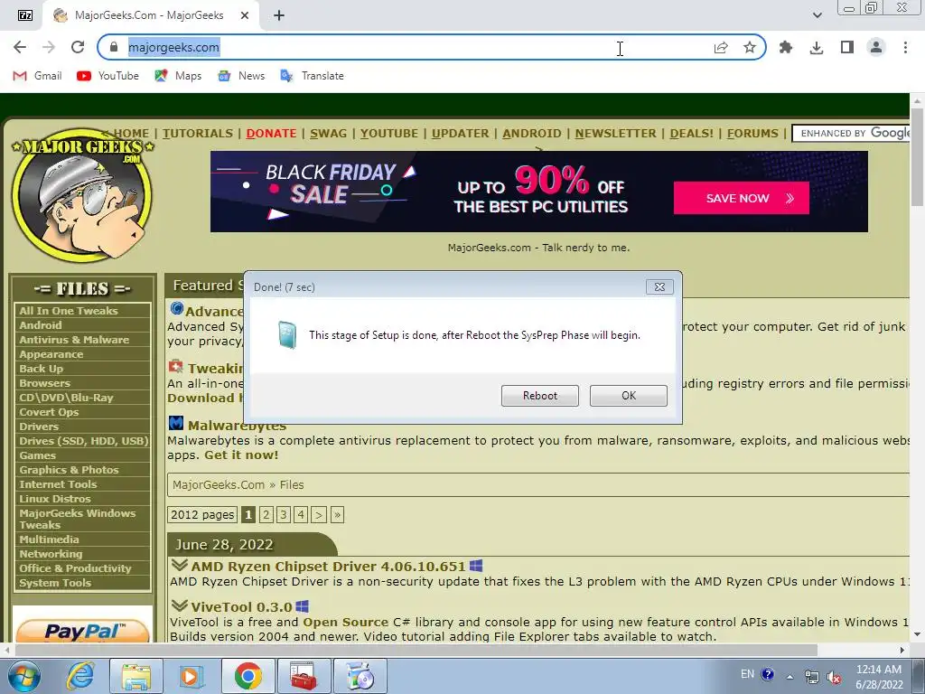Open Gmail bookmark
This screenshot has height=694, width=925.
(x=37, y=76)
